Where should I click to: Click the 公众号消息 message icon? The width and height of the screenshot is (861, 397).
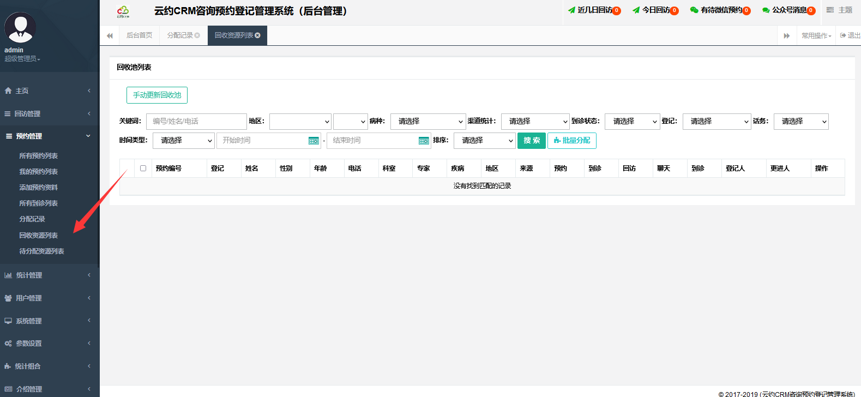tap(766, 10)
